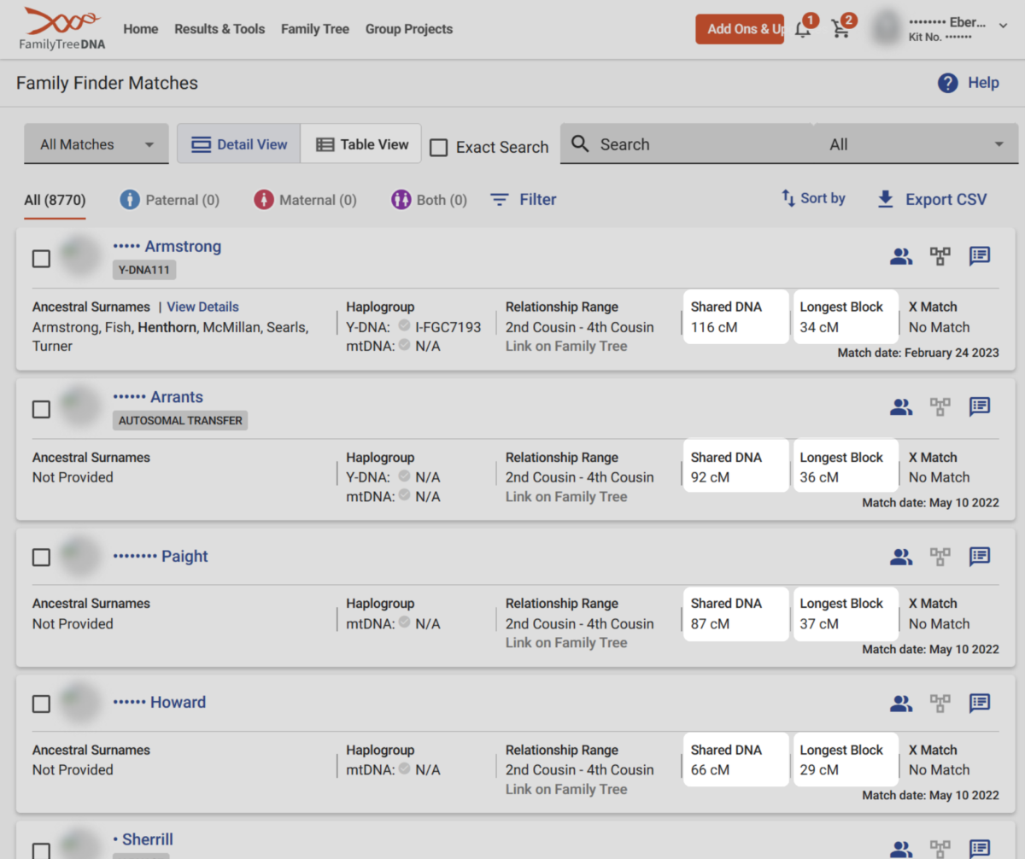The image size is (1025, 859).
Task: Expand the All Matches dropdown
Action: pyautogui.click(x=96, y=144)
